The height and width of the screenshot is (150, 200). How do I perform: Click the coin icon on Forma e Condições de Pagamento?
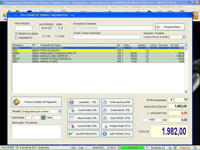coord(17,102)
